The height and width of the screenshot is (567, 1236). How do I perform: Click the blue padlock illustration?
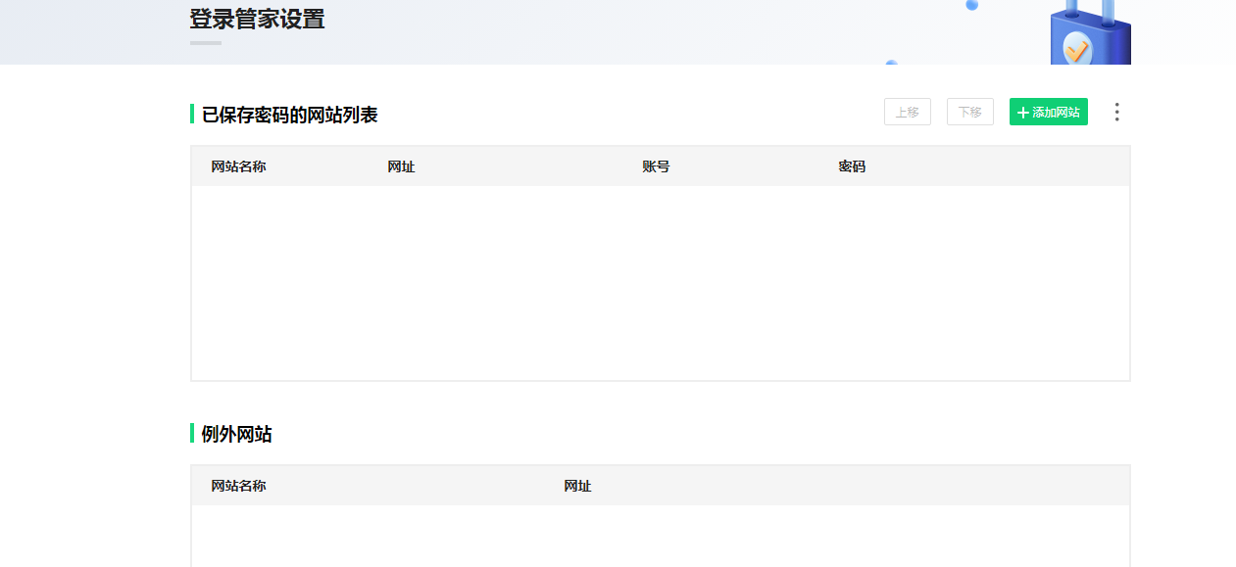1090,39
